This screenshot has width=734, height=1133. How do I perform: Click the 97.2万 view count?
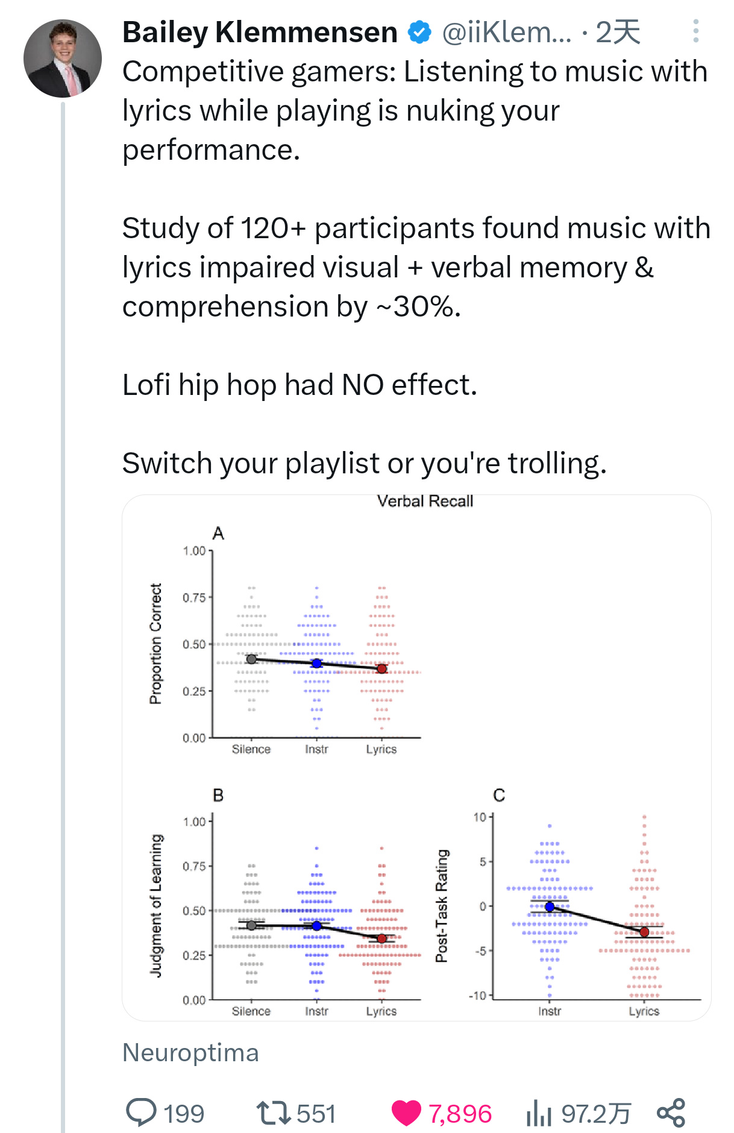pyautogui.click(x=595, y=1113)
